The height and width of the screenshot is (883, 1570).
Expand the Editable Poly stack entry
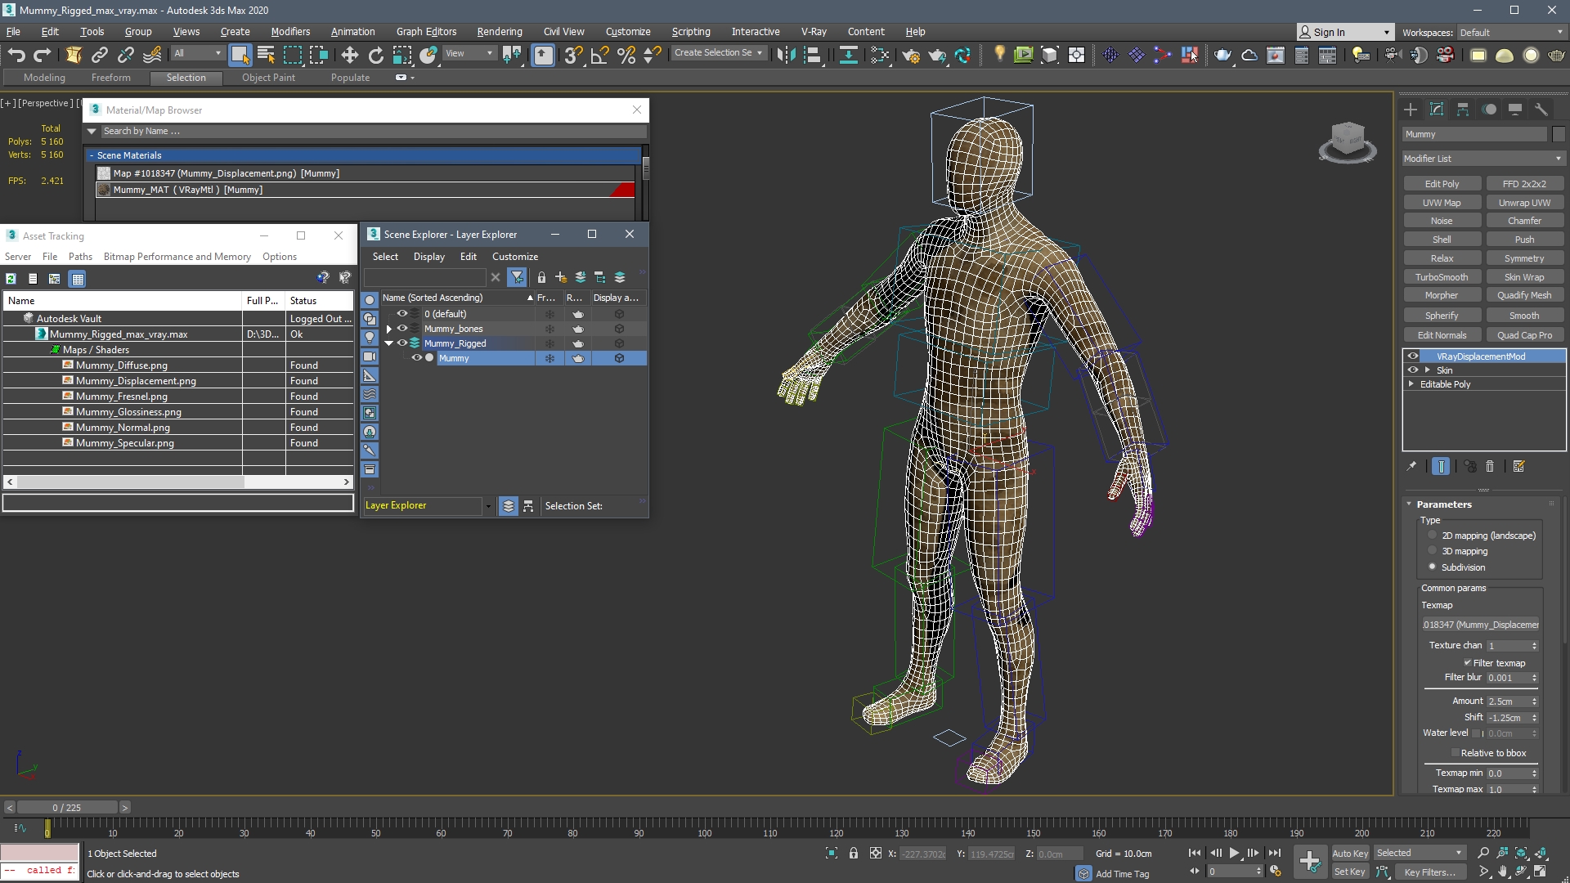pos(1411,384)
